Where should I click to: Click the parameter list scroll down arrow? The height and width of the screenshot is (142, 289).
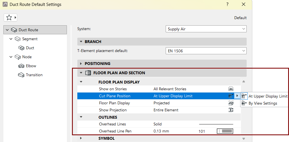pyautogui.click(x=244, y=139)
